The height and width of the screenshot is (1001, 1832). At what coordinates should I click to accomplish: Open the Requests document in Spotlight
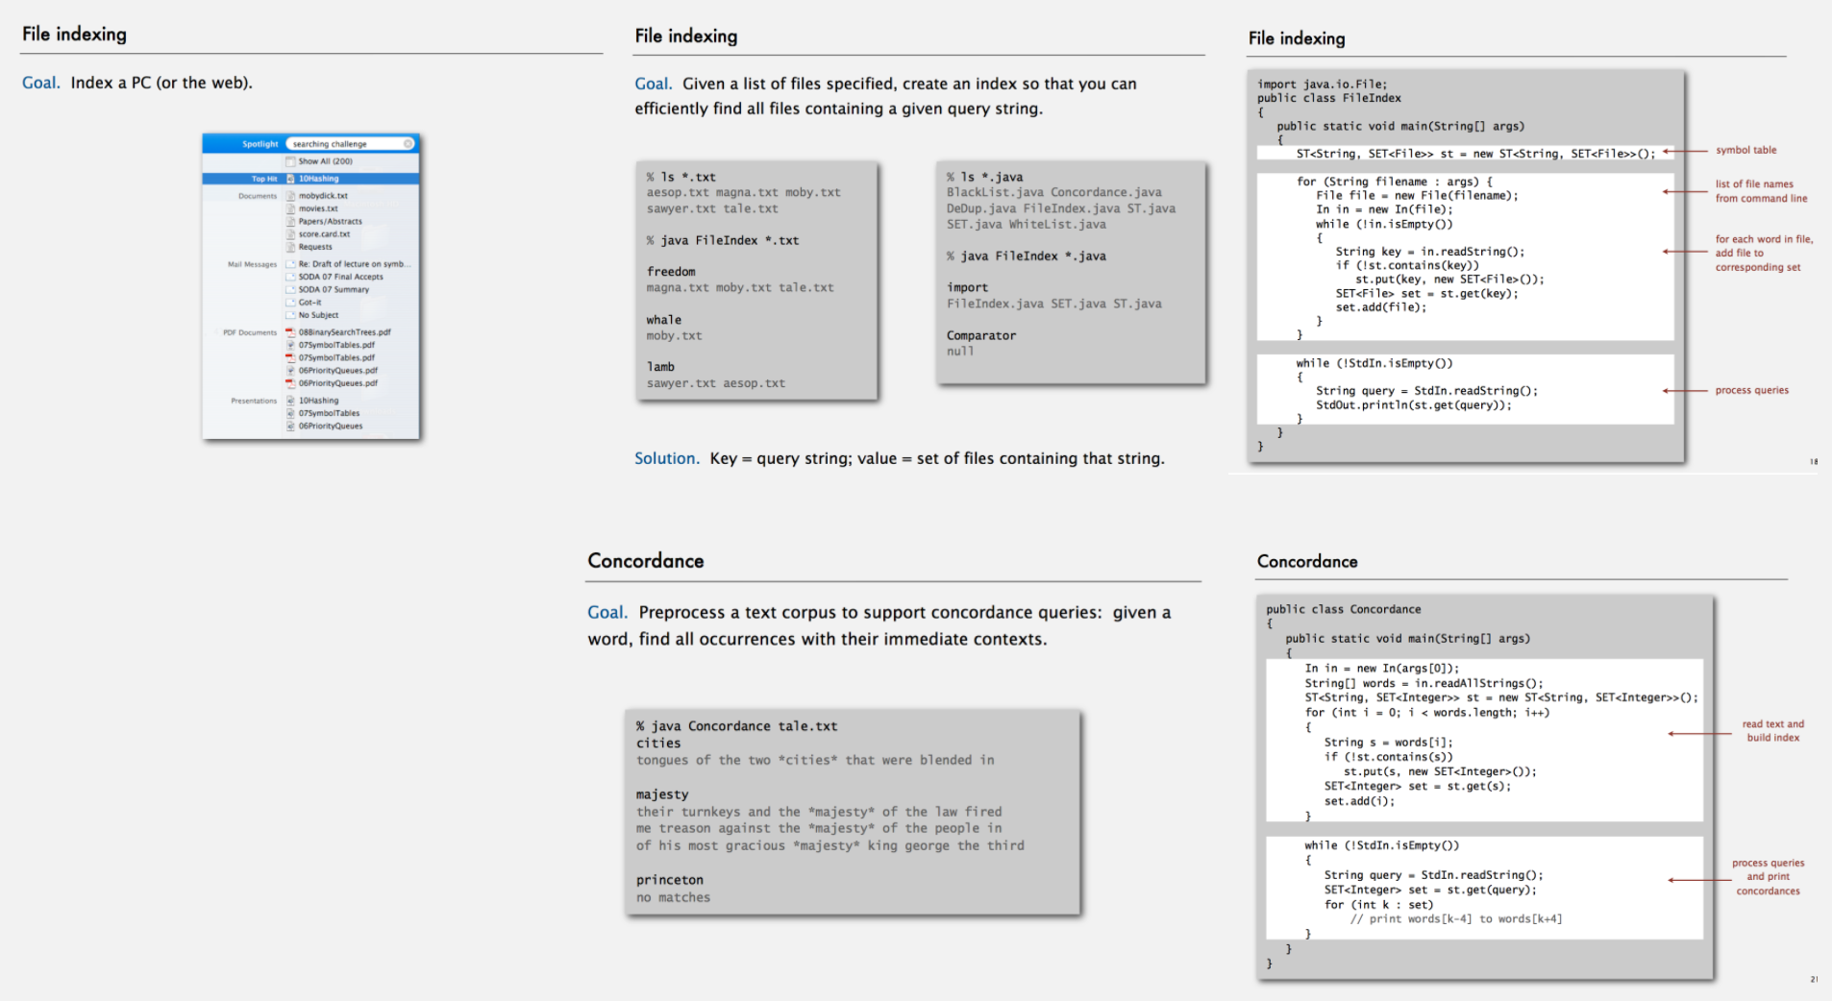[315, 247]
